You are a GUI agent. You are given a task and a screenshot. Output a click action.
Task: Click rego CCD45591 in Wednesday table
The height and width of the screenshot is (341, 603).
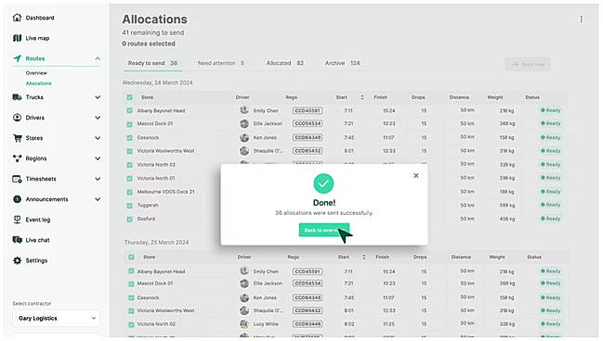[308, 110]
